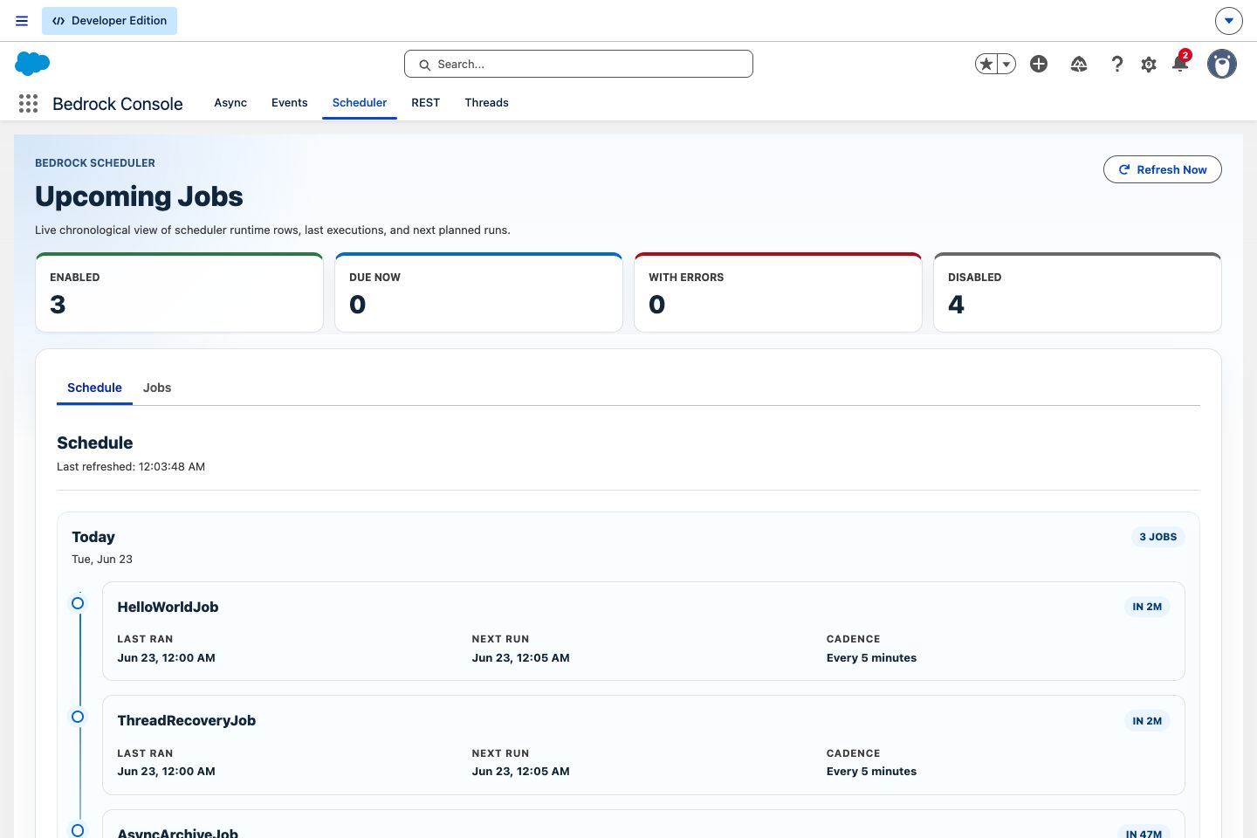Click ThreadRecoveryJob's IN 2M badge

click(x=1147, y=721)
